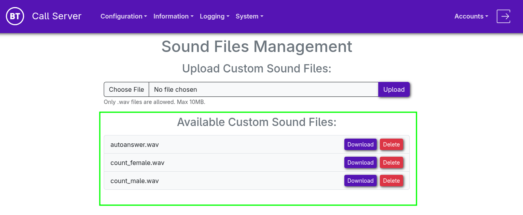Delete the count_female.wav file
This screenshot has width=523, height=215.
point(391,163)
